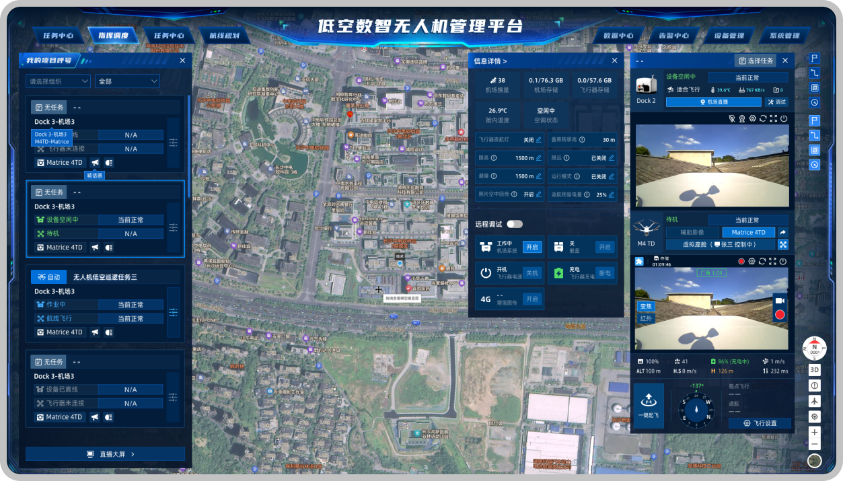Click the edit pencil for 限高 height limit
The width and height of the screenshot is (843, 481).
click(538, 158)
